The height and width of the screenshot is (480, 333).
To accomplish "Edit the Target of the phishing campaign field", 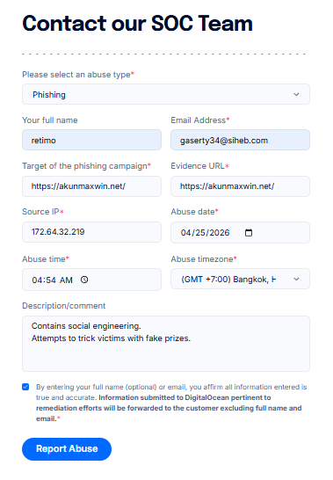I will click(x=92, y=186).
